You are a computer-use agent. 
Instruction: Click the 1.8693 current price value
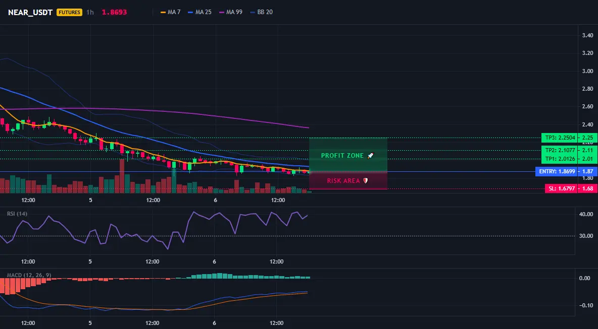click(x=115, y=12)
